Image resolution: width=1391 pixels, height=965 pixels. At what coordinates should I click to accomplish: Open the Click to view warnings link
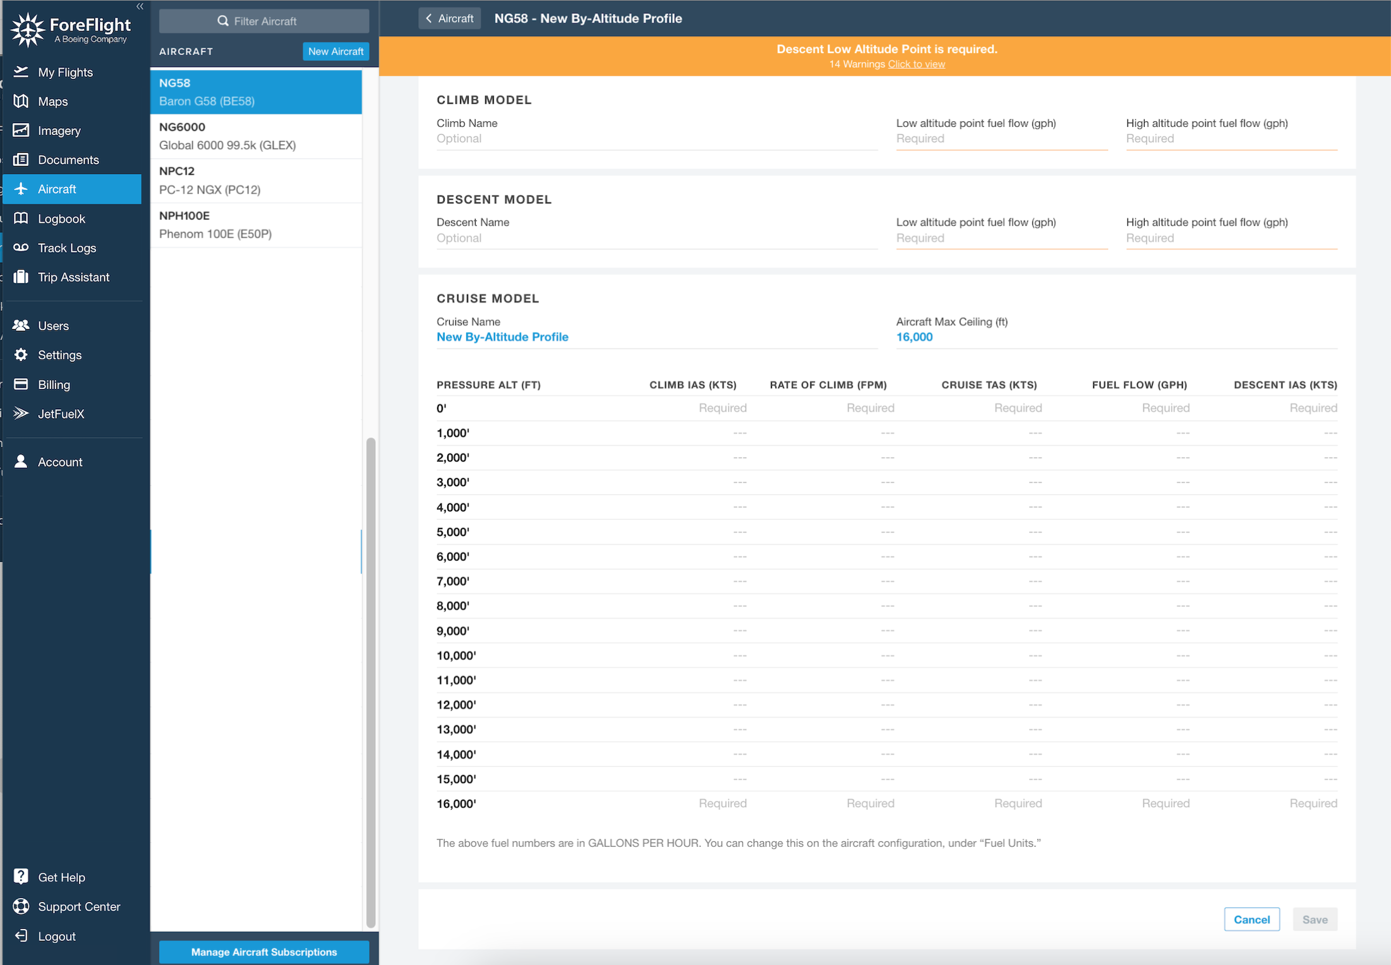coord(916,64)
